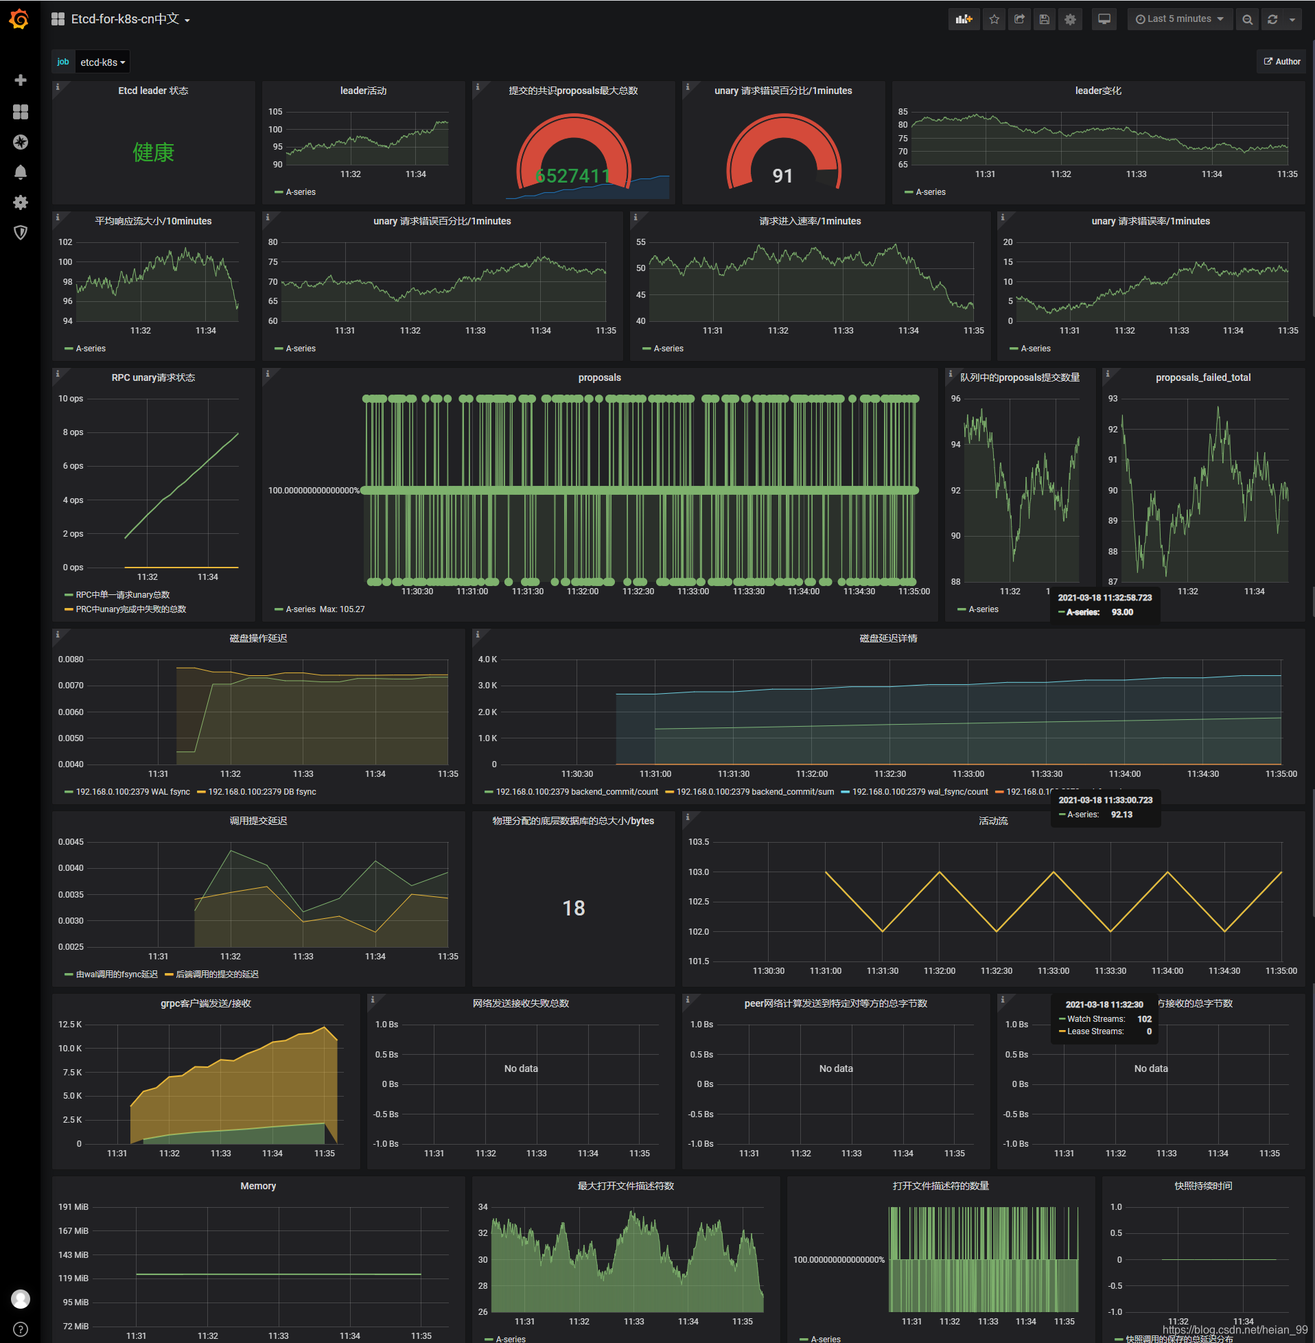The height and width of the screenshot is (1343, 1315).
Task: Click the 打开文件描述符的数量 panel title
Action: pyautogui.click(x=941, y=1186)
